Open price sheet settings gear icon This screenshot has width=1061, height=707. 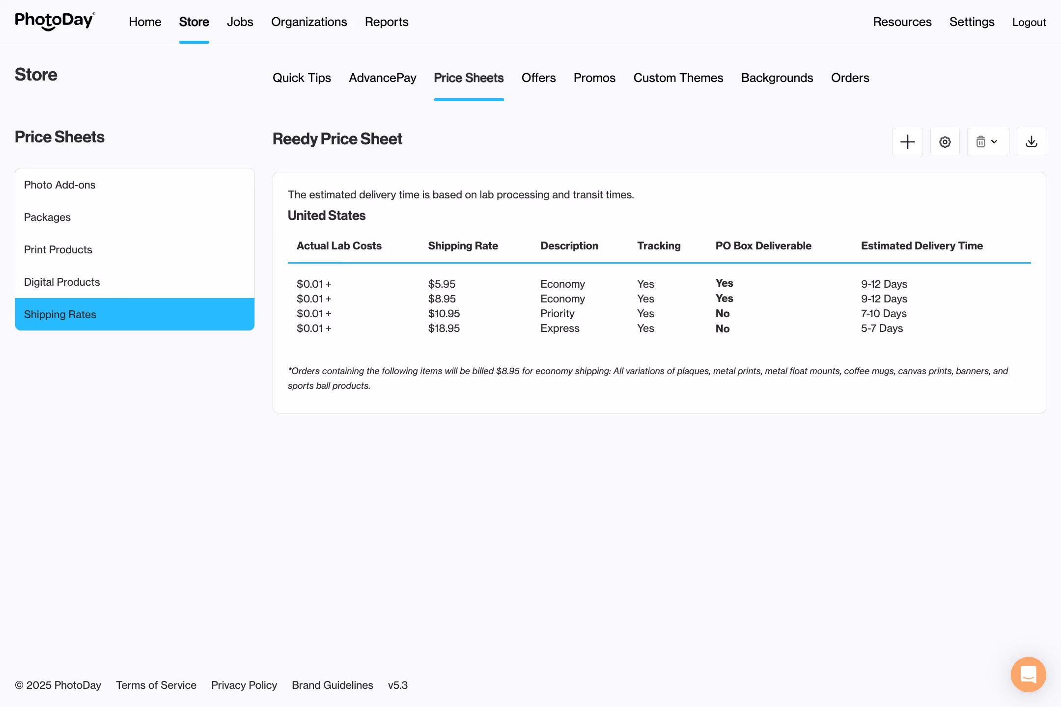pos(945,142)
